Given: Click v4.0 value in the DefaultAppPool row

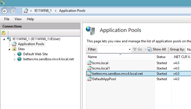Looking at the screenshot, I should tap(176, 79).
